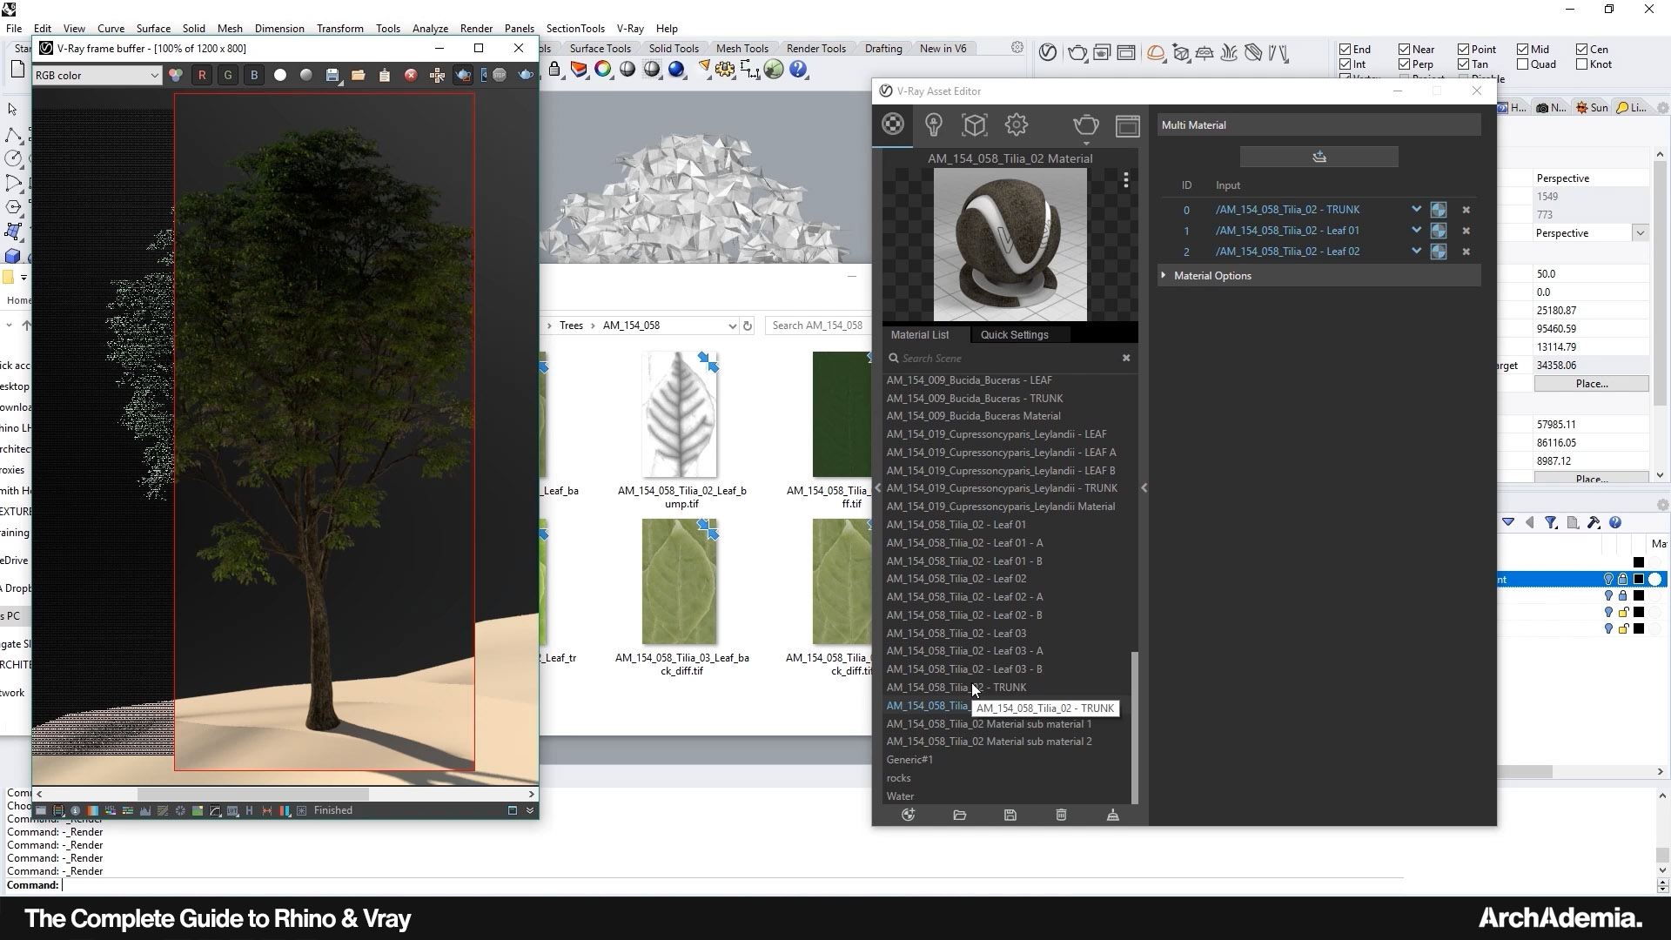Click white circle color-mode icon in frame buffer

(x=280, y=76)
